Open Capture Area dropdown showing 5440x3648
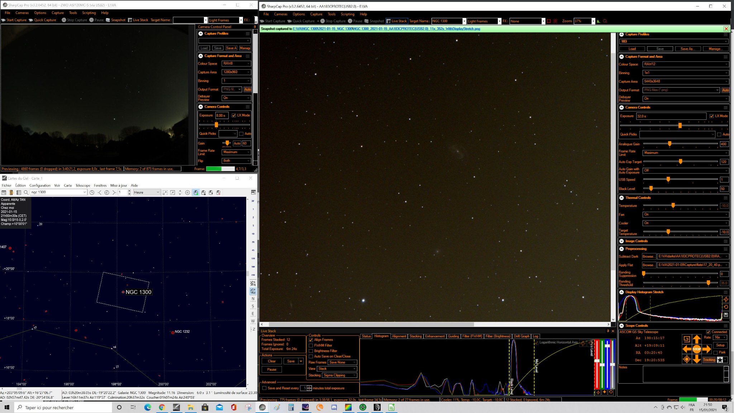 click(686, 81)
